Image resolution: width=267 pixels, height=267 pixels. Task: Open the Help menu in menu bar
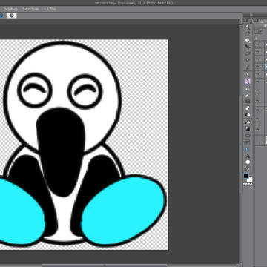pyautogui.click(x=50, y=9)
